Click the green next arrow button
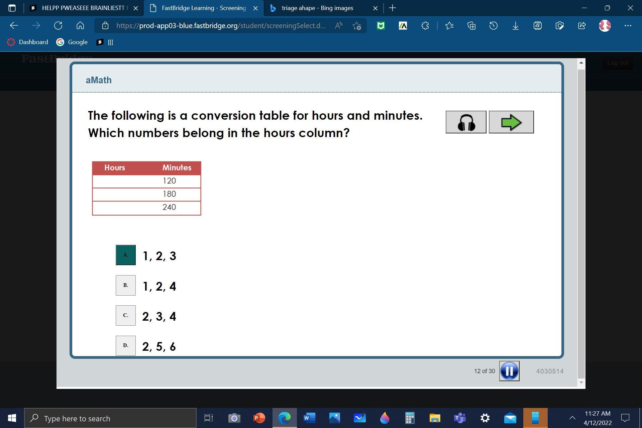This screenshot has width=642, height=428. click(511, 122)
